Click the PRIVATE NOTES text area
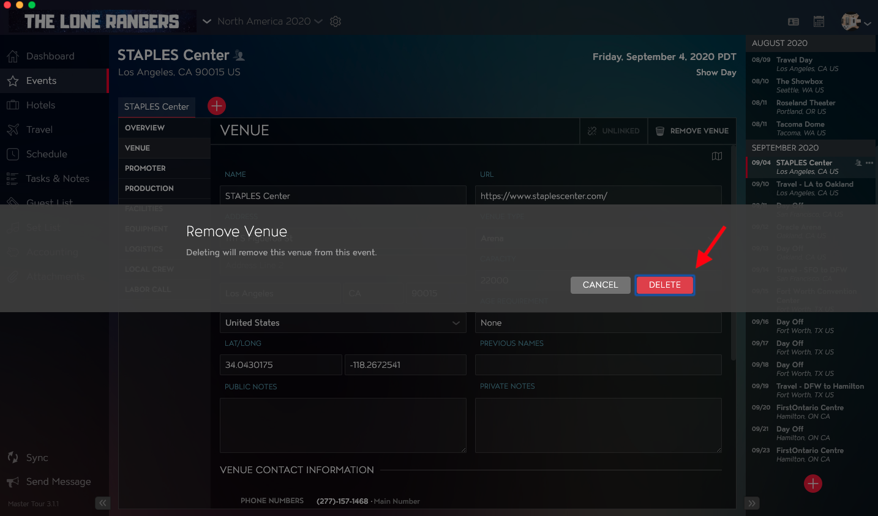This screenshot has height=516, width=878. pos(598,425)
